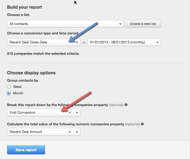Select the Week radio button

(9, 87)
